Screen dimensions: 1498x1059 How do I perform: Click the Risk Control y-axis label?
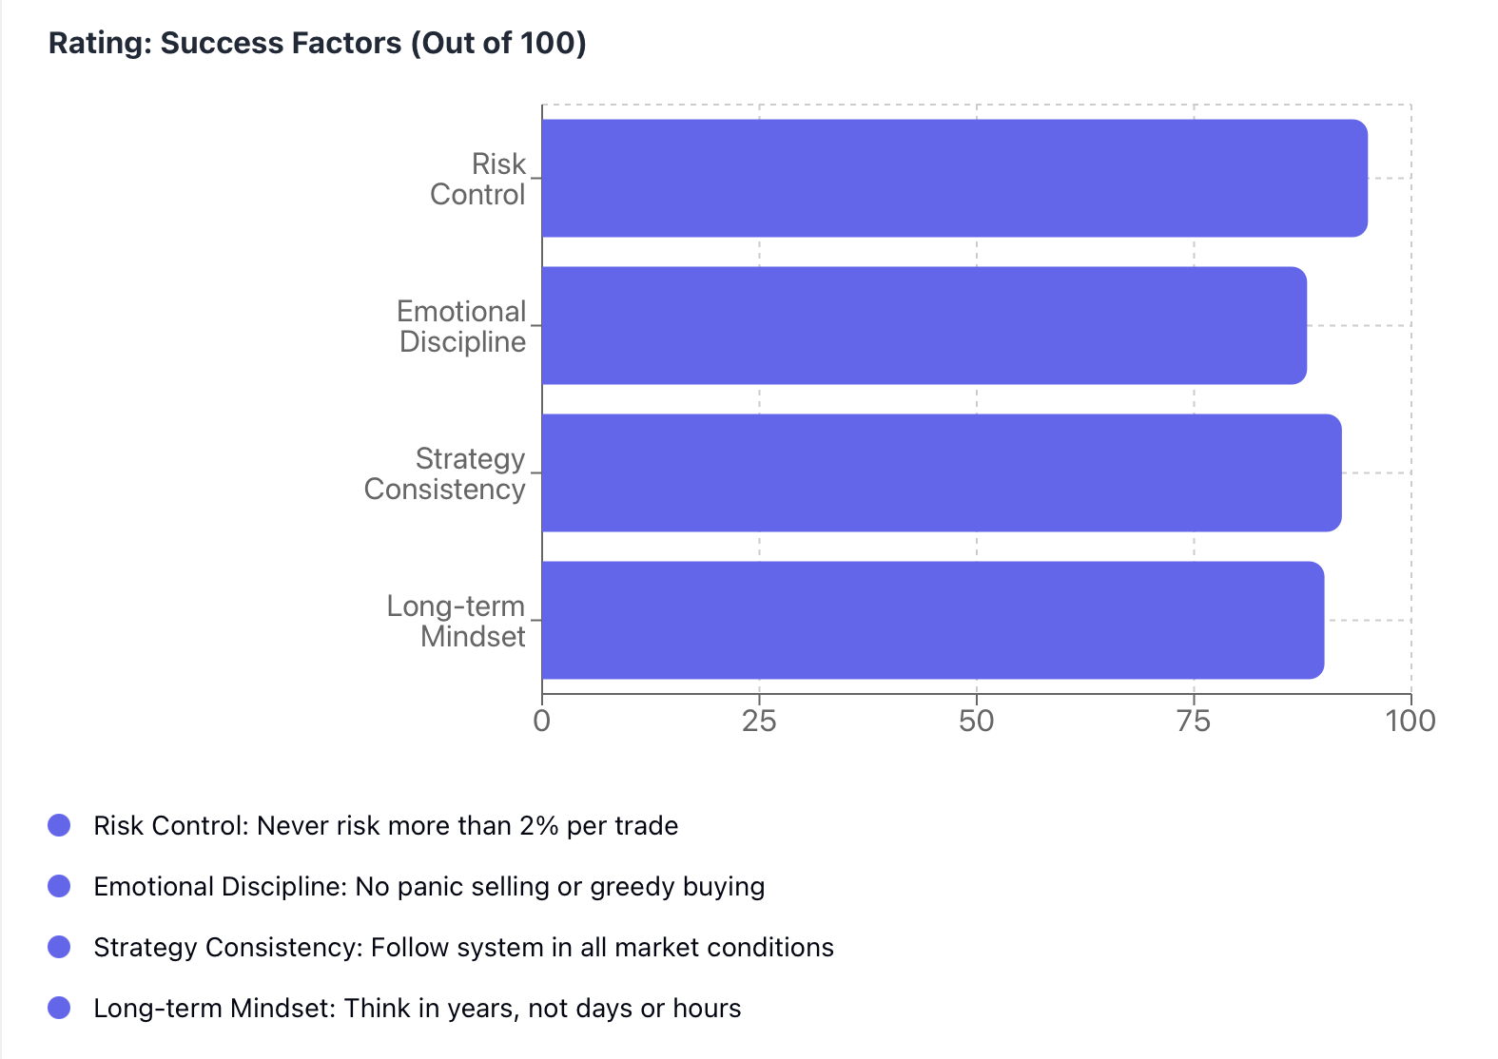click(478, 179)
